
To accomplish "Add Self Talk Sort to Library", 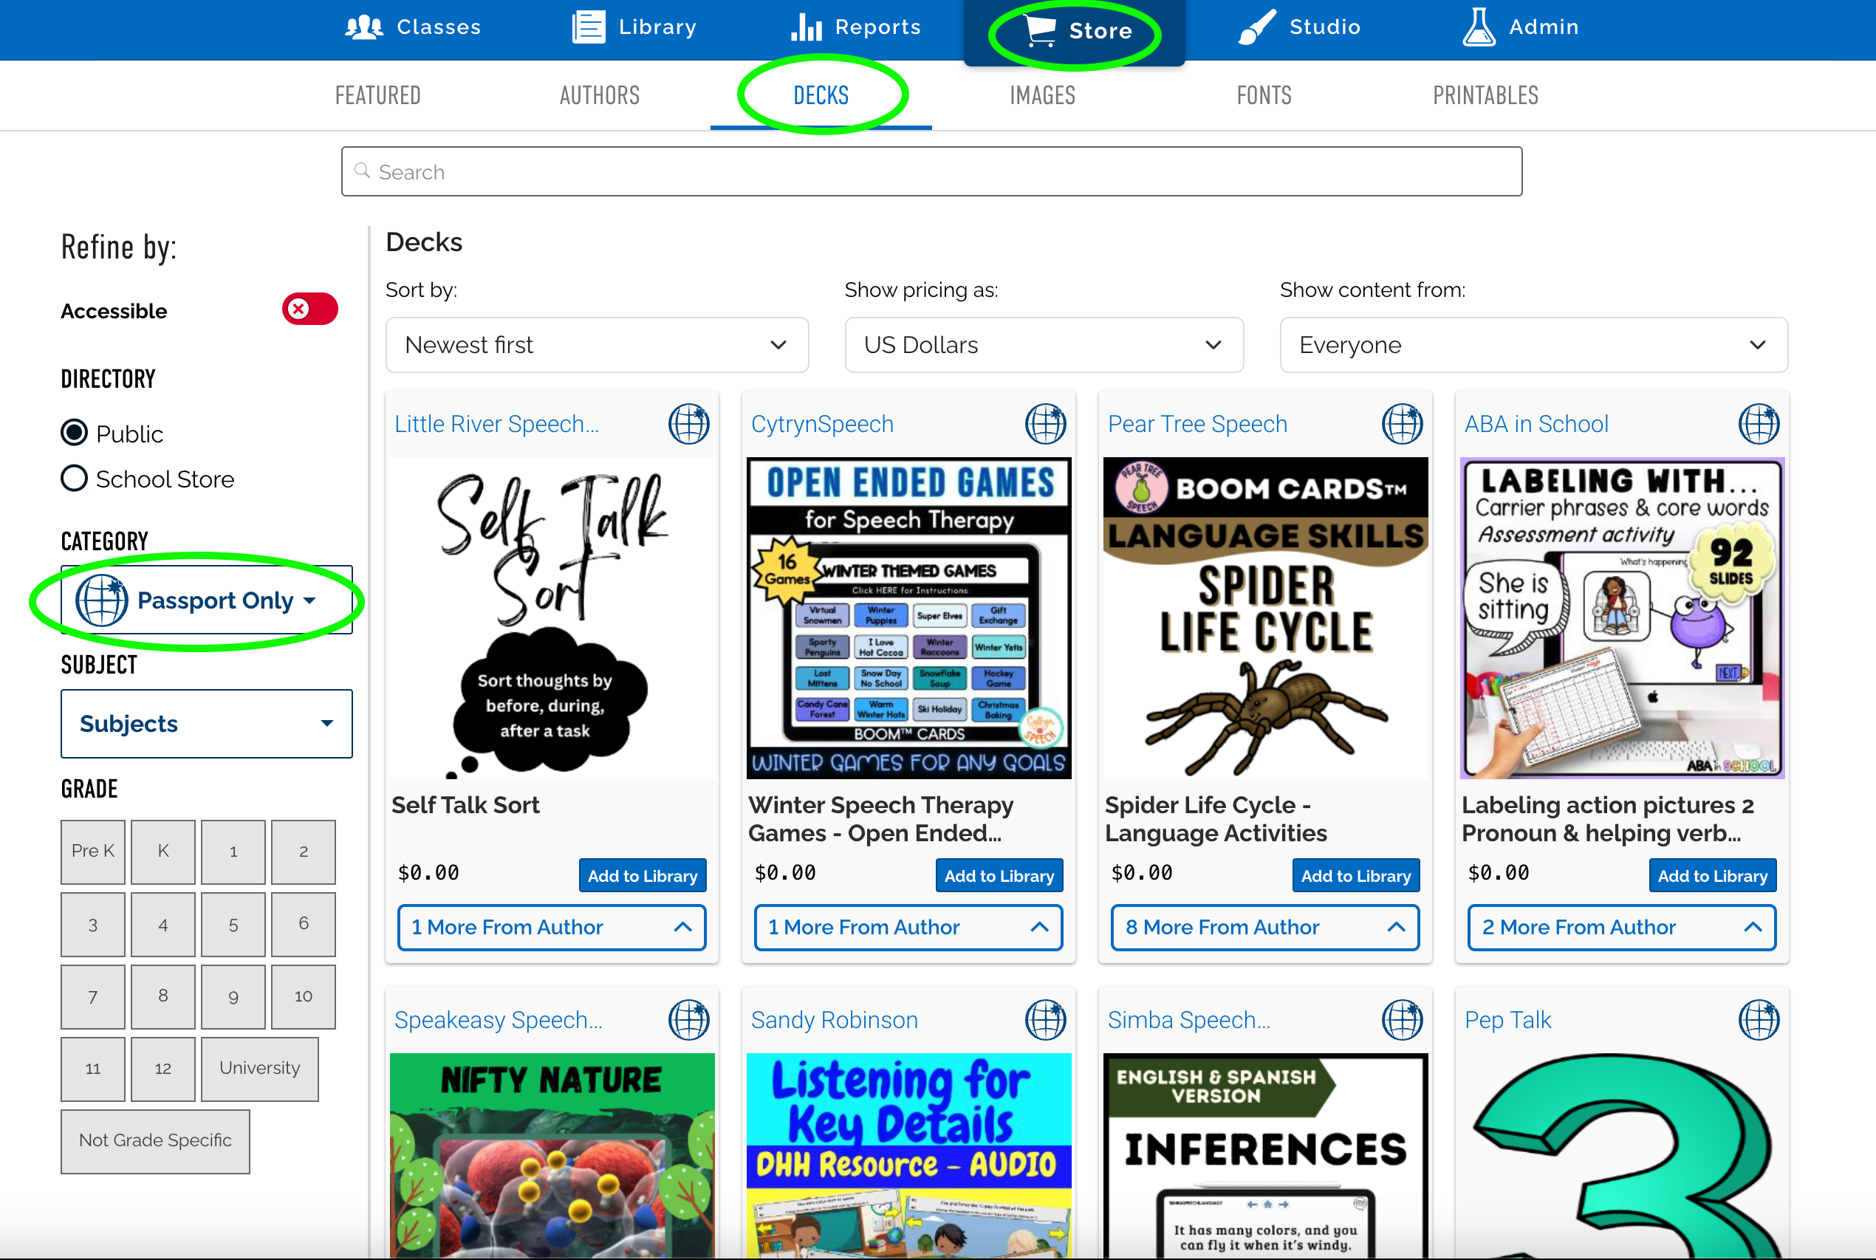I will [x=642, y=875].
